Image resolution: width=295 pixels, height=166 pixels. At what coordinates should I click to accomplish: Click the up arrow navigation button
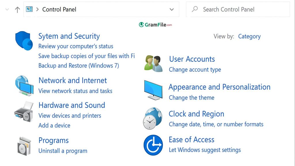click(x=17, y=10)
